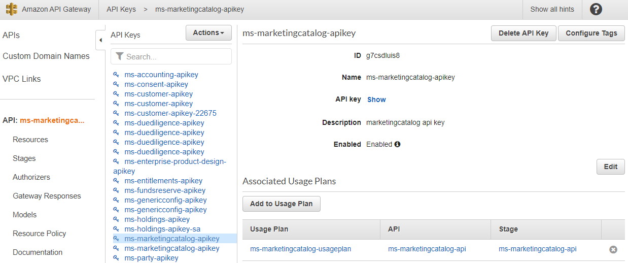This screenshot has width=628, height=263.
Task: Click the key icon beside ms-consent-apikey
Action: (116, 84)
